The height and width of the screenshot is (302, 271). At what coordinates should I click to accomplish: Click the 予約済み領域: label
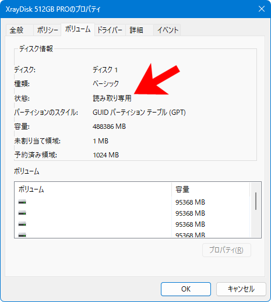tap(36, 155)
